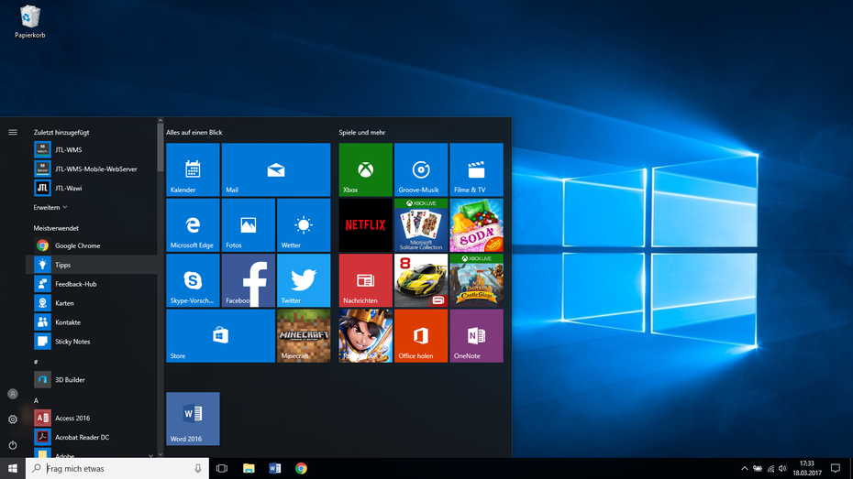Open the power options button
853x479 pixels.
point(13,445)
